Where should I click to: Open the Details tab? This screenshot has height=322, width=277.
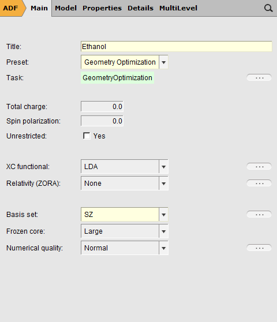[x=140, y=8]
